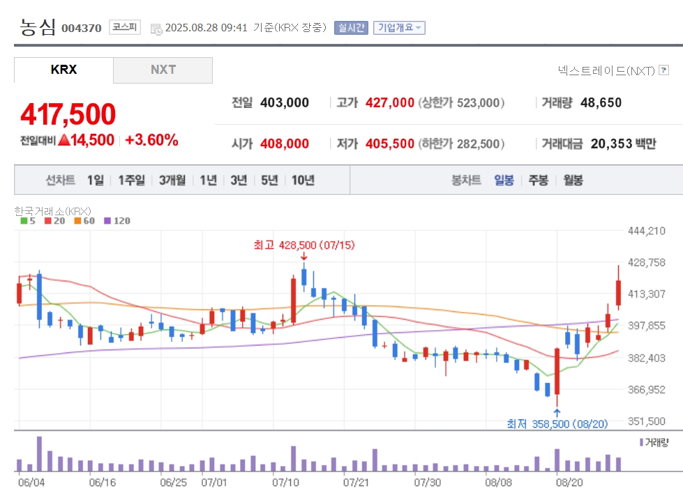Viewport: 683px width, 498px height.
Task: Click the clock icon beside the timestamp
Action: (x=156, y=29)
